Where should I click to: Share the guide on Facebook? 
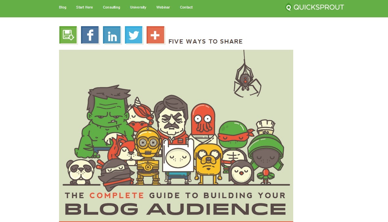click(90, 35)
